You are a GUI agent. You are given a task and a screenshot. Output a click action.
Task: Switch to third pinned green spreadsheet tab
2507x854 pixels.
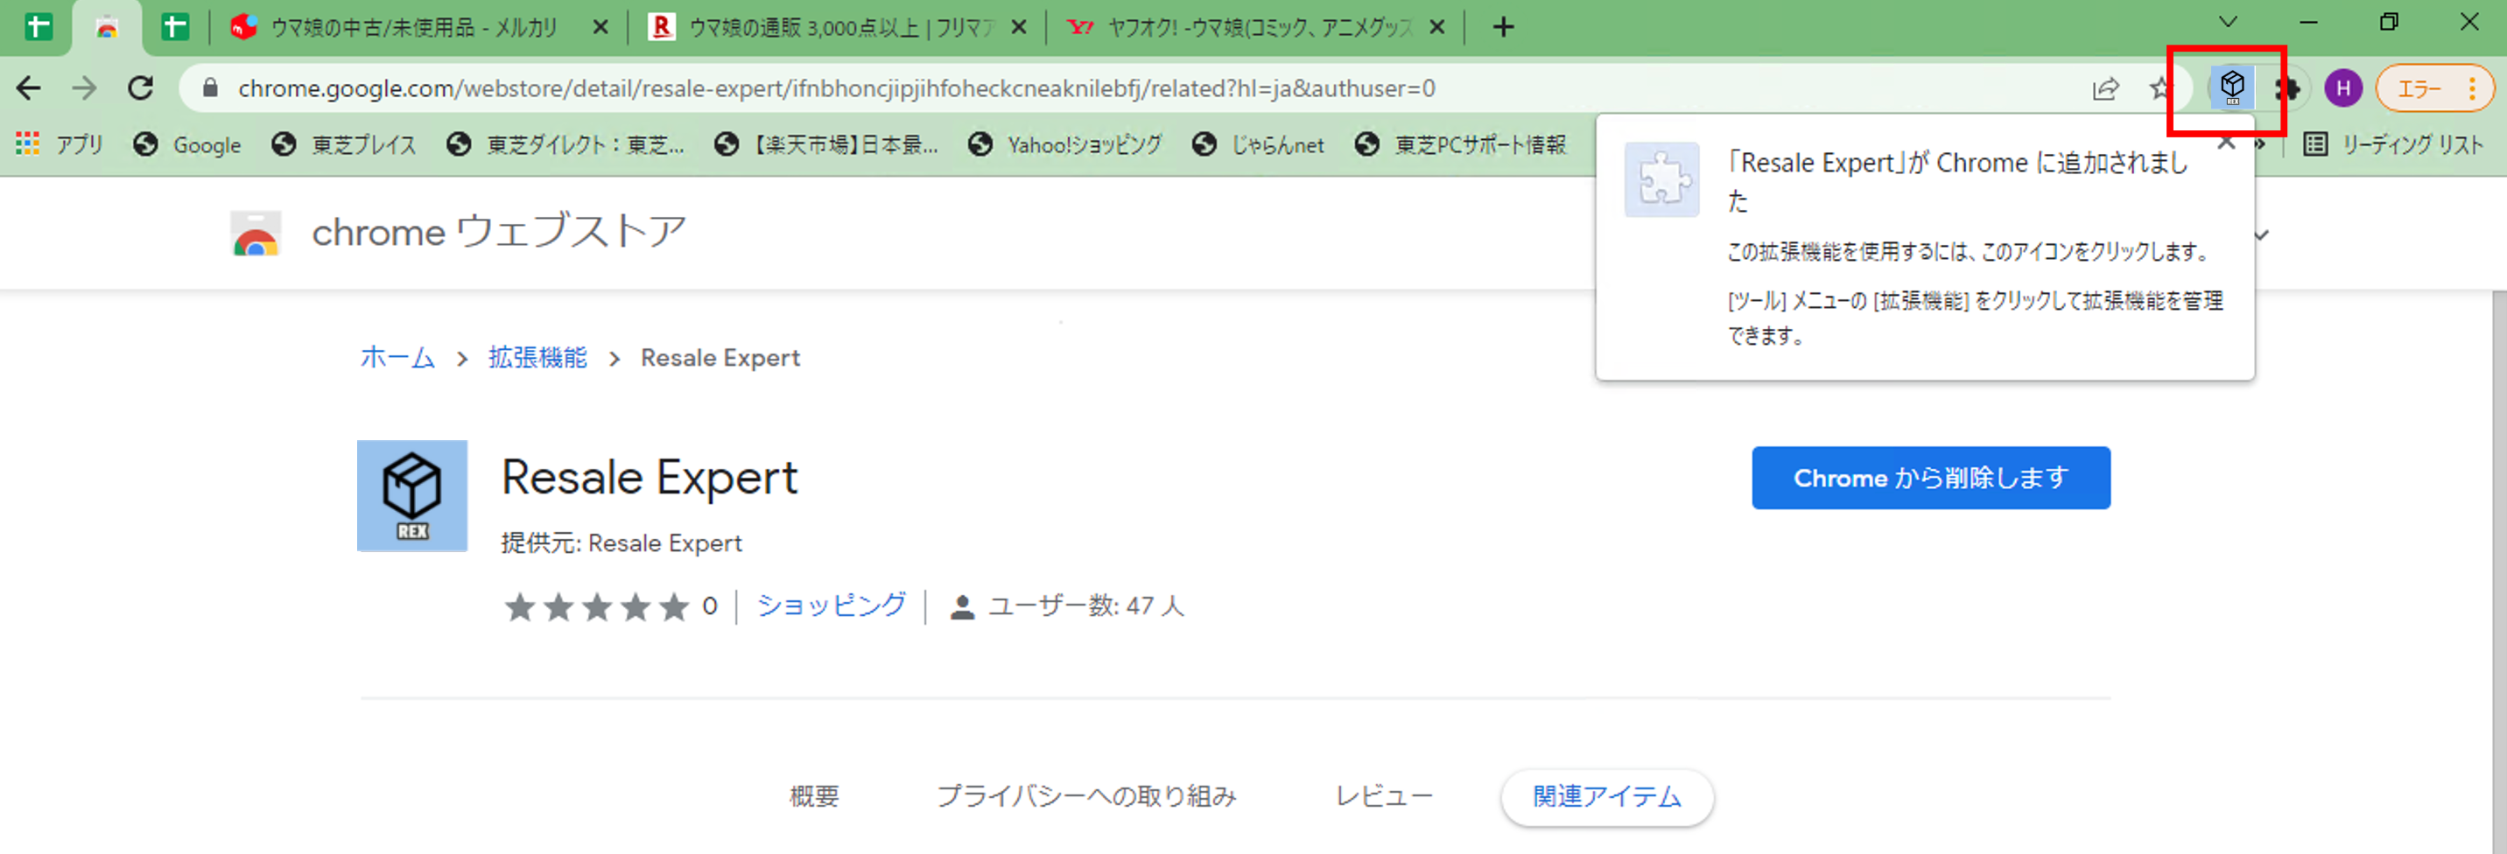click(x=175, y=27)
